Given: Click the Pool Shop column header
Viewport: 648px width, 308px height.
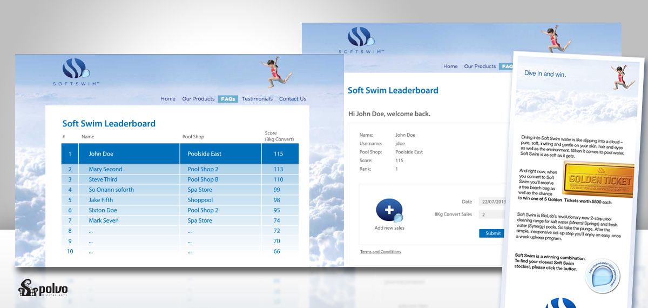Looking at the screenshot, I should click(193, 137).
